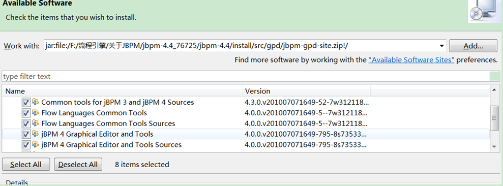
Task: Click the list scrollbar up arrow
Action: click(x=495, y=90)
